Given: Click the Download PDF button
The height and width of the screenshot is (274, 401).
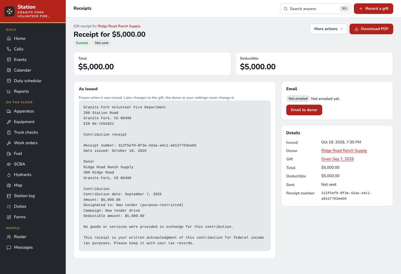Looking at the screenshot, I should pyautogui.click(x=371, y=29).
